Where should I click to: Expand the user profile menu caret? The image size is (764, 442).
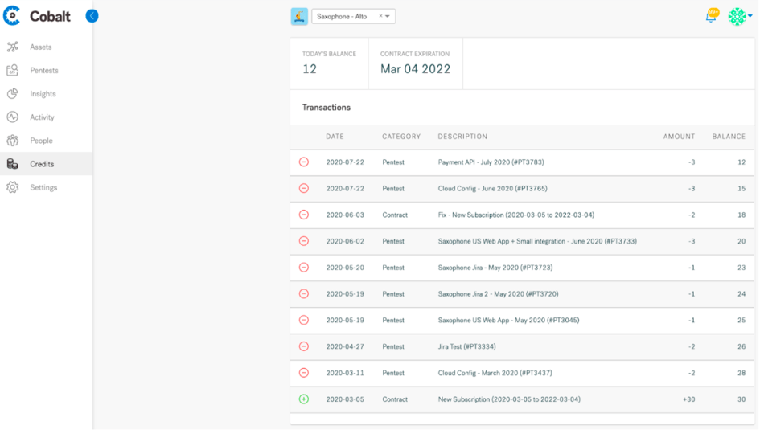pos(750,16)
